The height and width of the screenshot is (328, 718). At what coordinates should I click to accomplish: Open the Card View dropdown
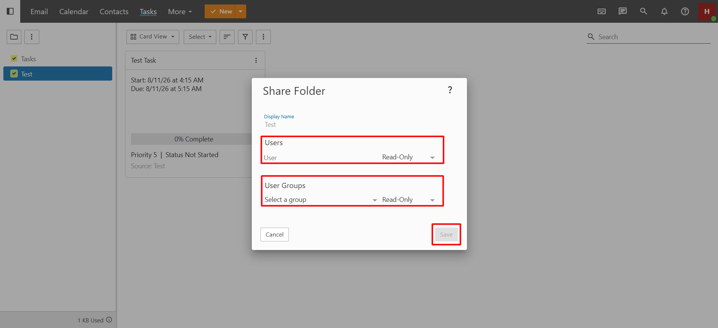(153, 37)
